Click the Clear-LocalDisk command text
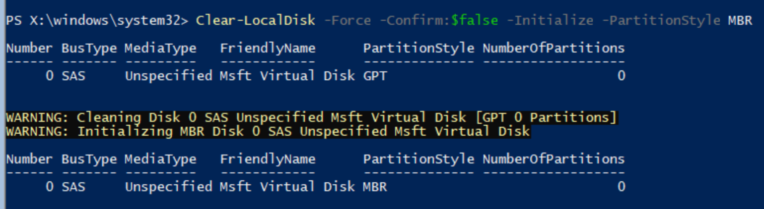This screenshot has width=764, height=209. pyautogui.click(x=256, y=20)
